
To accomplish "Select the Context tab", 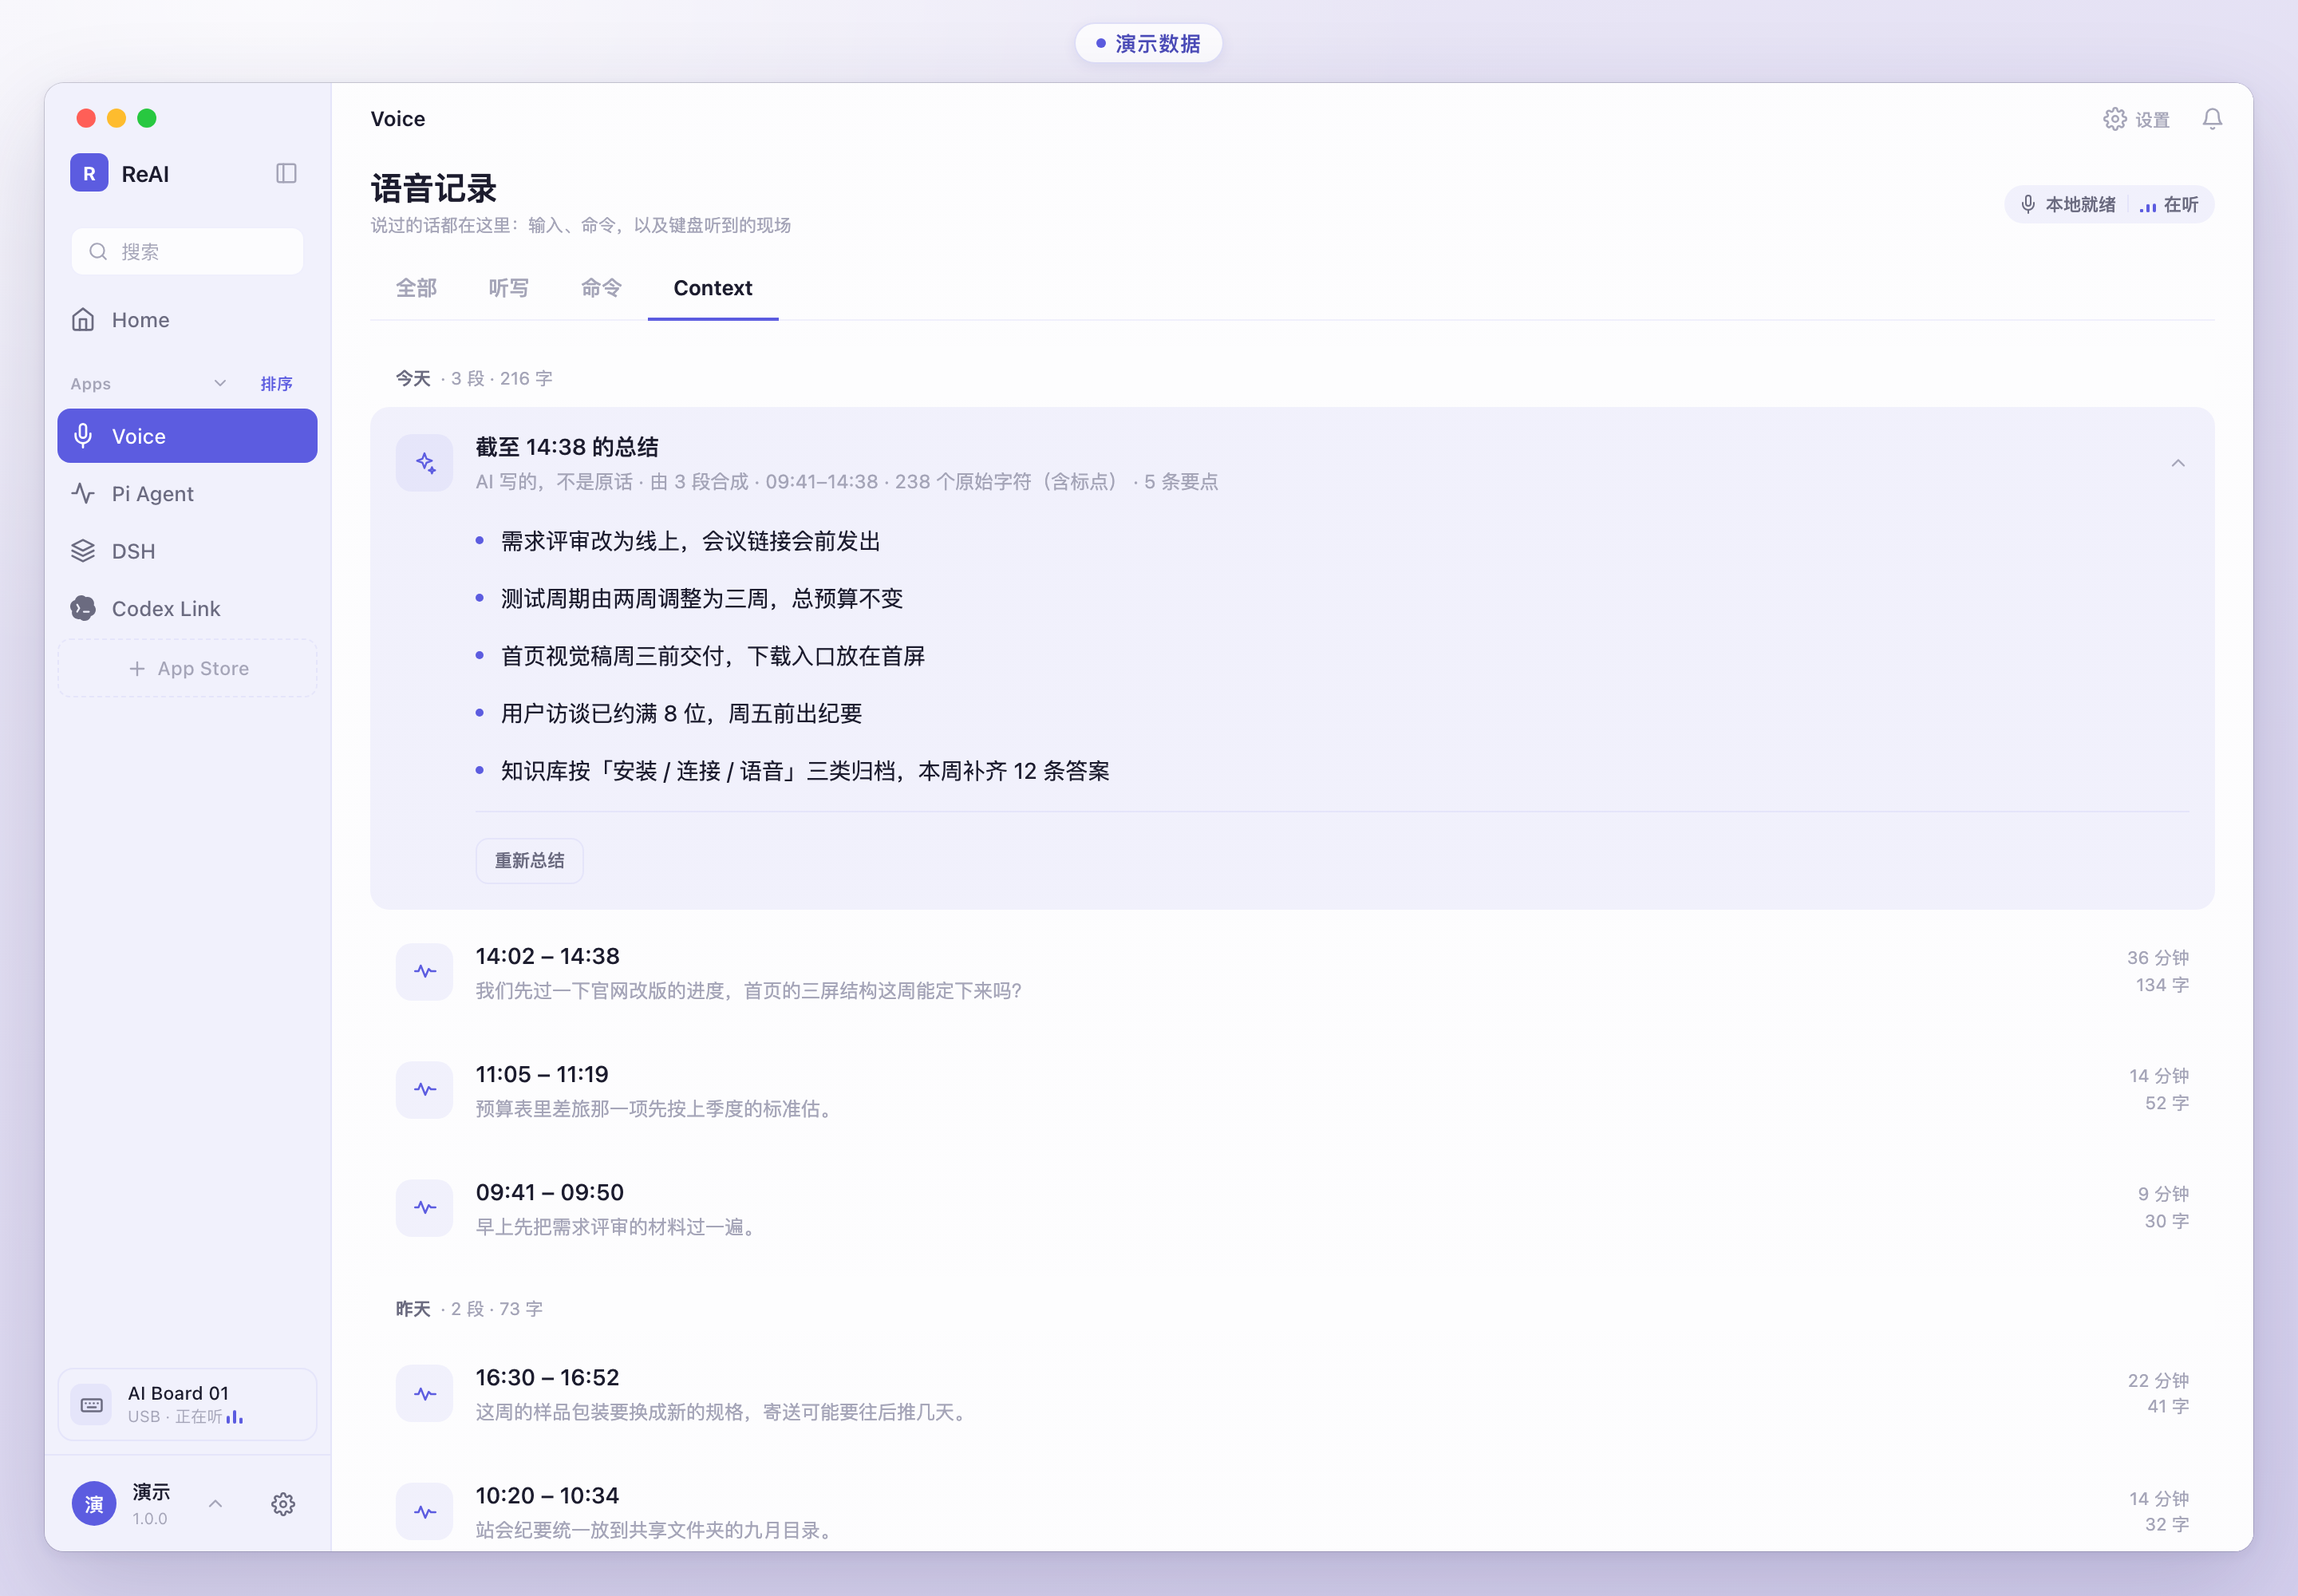I will pyautogui.click(x=713, y=288).
